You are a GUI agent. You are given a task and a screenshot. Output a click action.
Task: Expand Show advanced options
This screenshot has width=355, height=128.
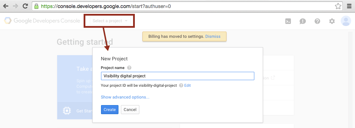[x=125, y=97]
